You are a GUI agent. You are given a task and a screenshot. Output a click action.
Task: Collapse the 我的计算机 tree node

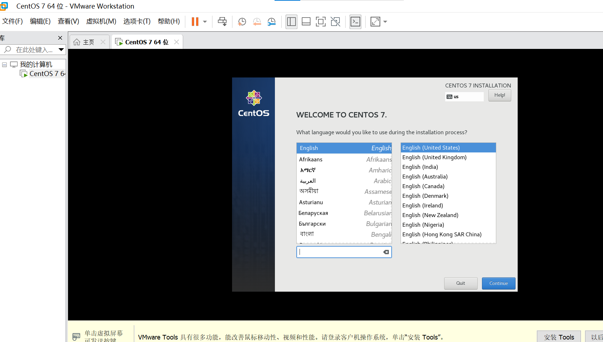[x=5, y=65]
